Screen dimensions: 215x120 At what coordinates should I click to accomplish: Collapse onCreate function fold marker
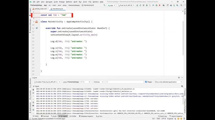click(40, 28)
